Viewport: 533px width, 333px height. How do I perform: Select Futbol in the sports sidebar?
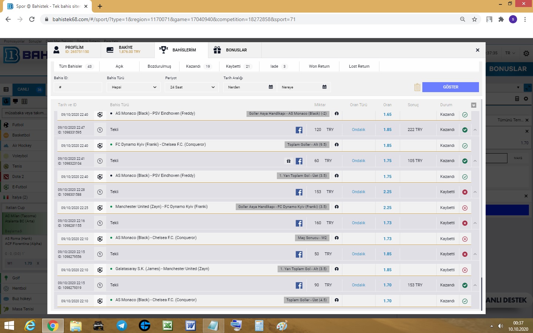(24, 125)
